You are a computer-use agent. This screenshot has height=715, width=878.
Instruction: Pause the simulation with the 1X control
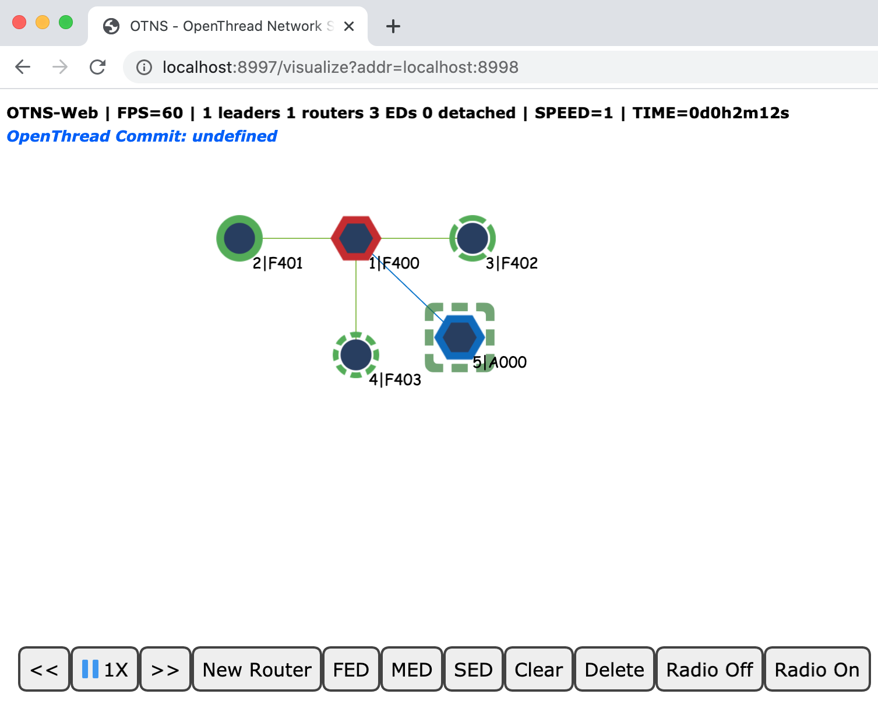coord(104,669)
